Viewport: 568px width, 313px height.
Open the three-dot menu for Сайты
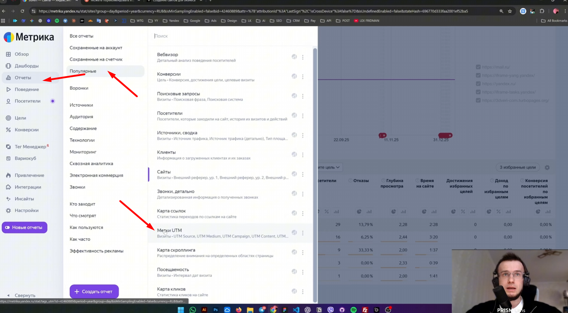pyautogui.click(x=303, y=174)
